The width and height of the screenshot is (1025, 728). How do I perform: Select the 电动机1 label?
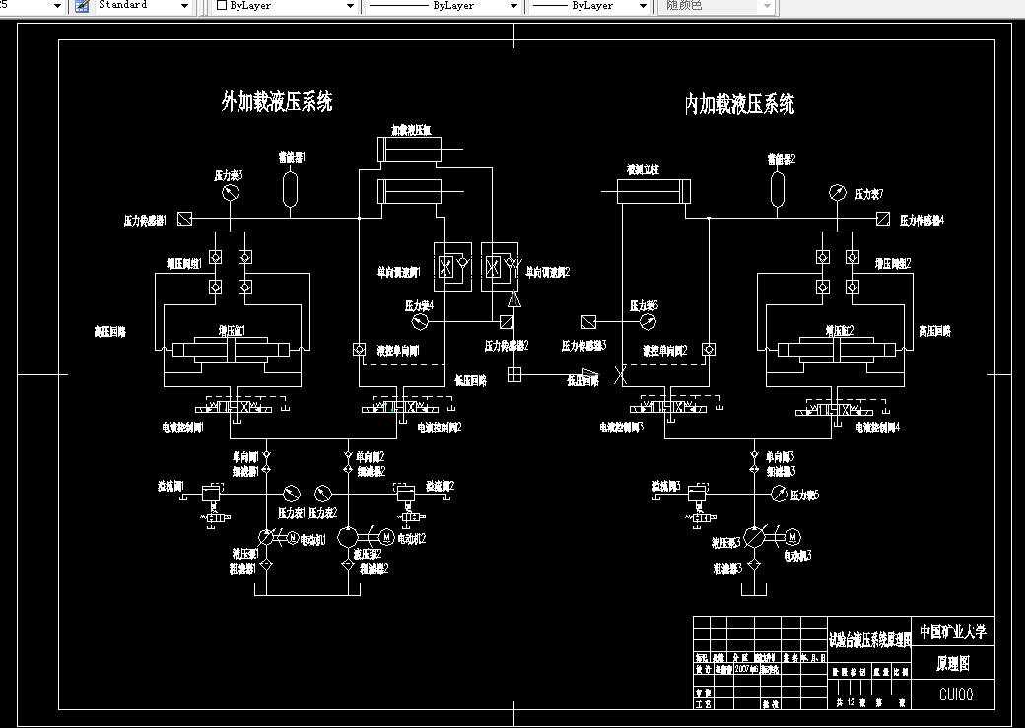(313, 541)
